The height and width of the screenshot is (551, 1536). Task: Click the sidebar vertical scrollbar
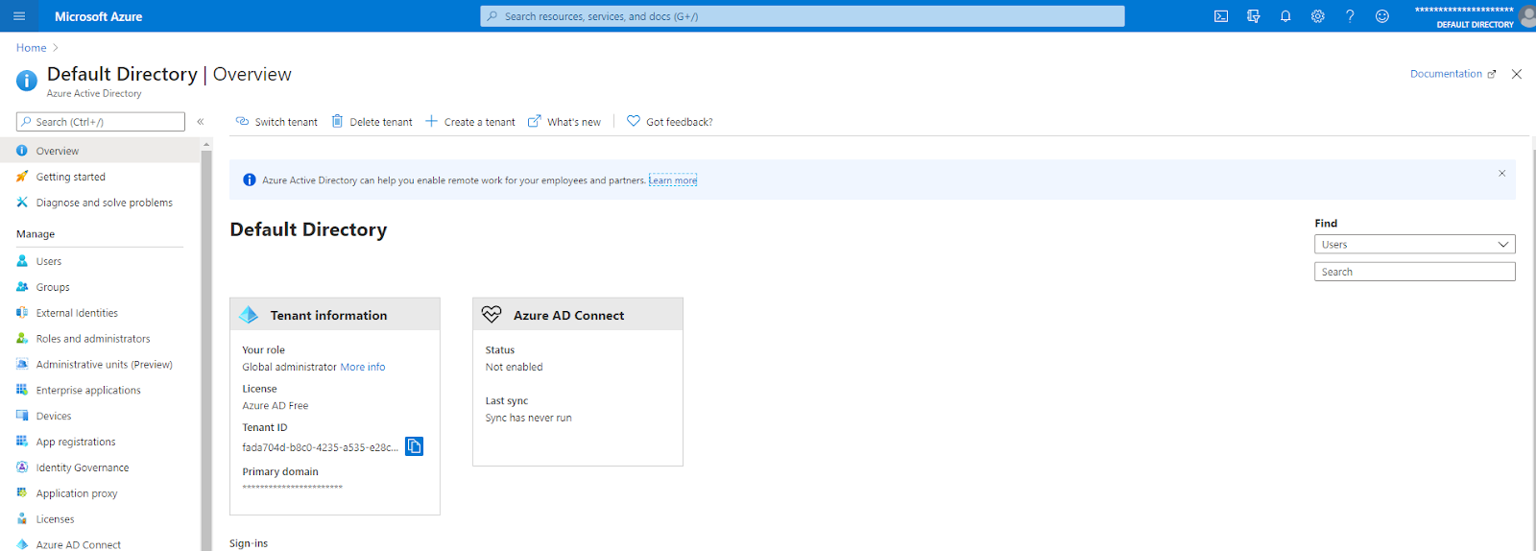(x=205, y=346)
